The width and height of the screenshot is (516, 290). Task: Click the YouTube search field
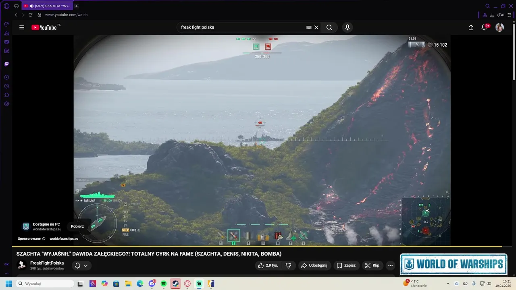[242, 27]
